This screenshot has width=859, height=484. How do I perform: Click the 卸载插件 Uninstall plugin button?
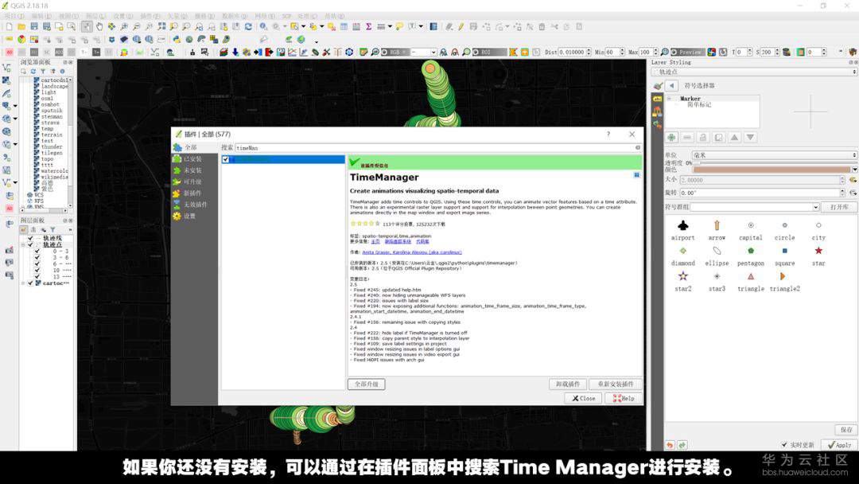[x=568, y=384]
